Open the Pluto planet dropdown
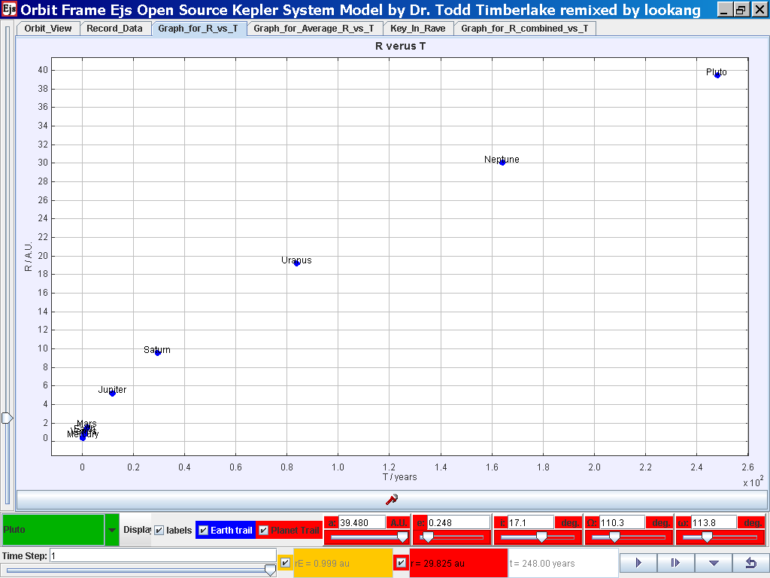This screenshot has height=578, width=770. (112, 530)
